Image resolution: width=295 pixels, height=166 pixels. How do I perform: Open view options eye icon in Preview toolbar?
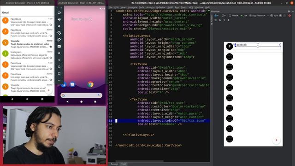(216, 20)
